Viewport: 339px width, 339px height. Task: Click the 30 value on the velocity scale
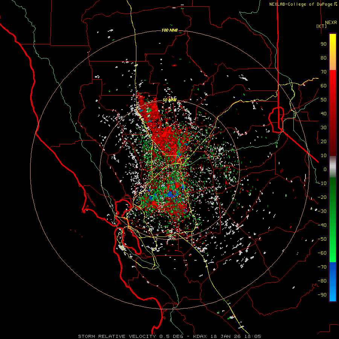[324, 128]
